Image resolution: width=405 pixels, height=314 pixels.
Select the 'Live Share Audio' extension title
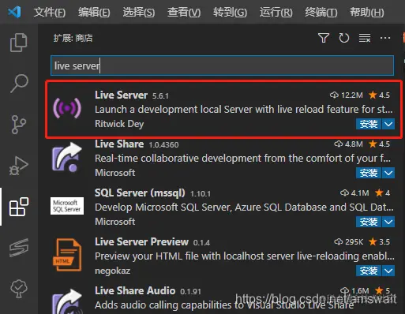135,290
